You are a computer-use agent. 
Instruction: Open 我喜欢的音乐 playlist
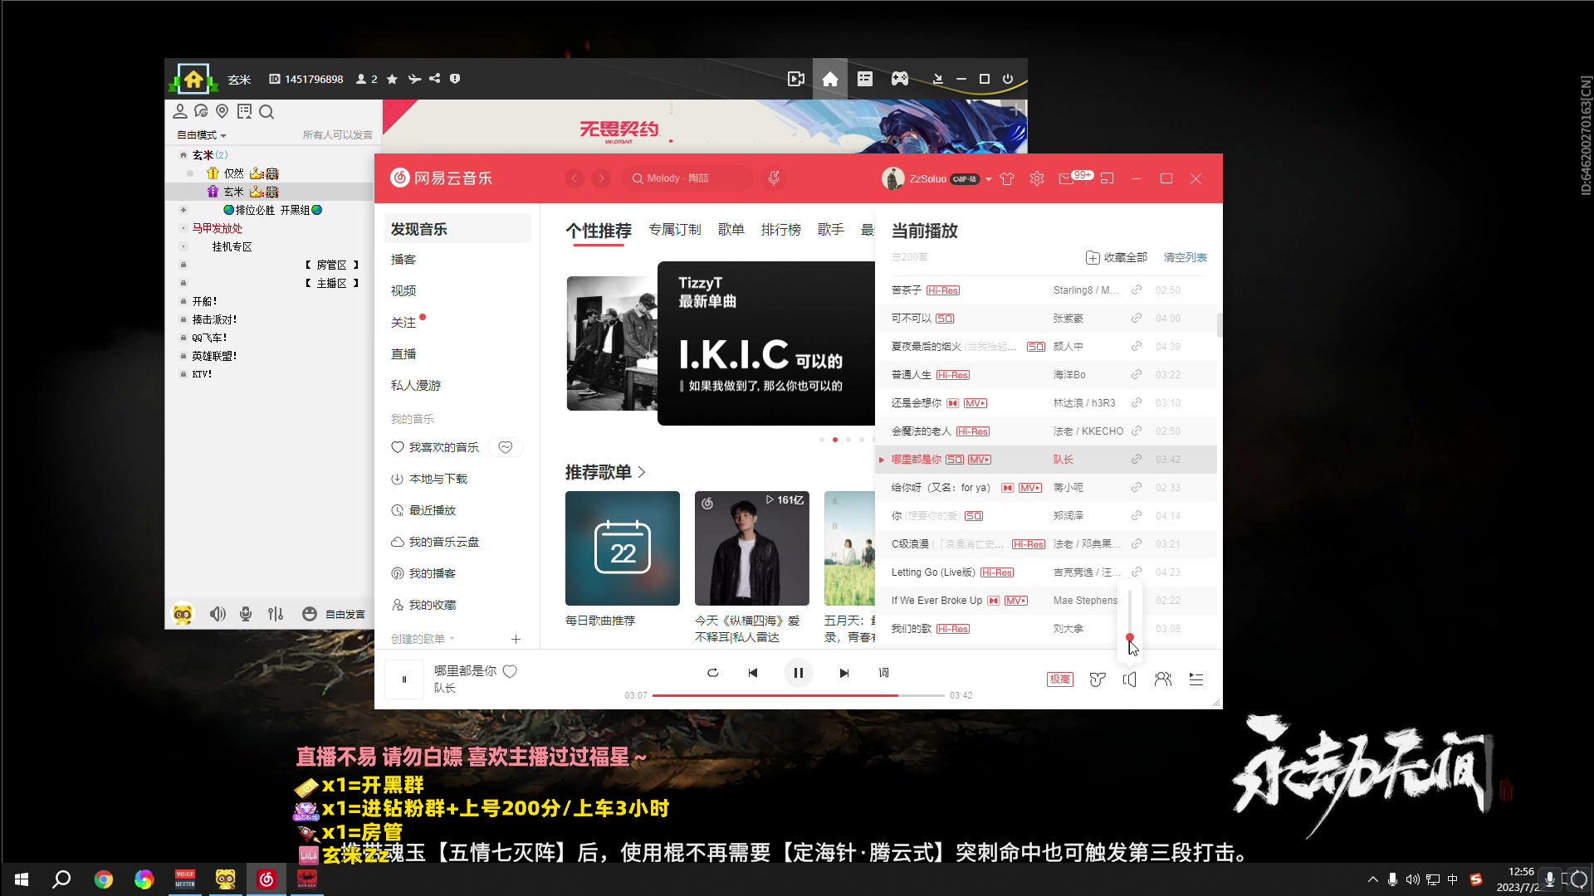[435, 447]
